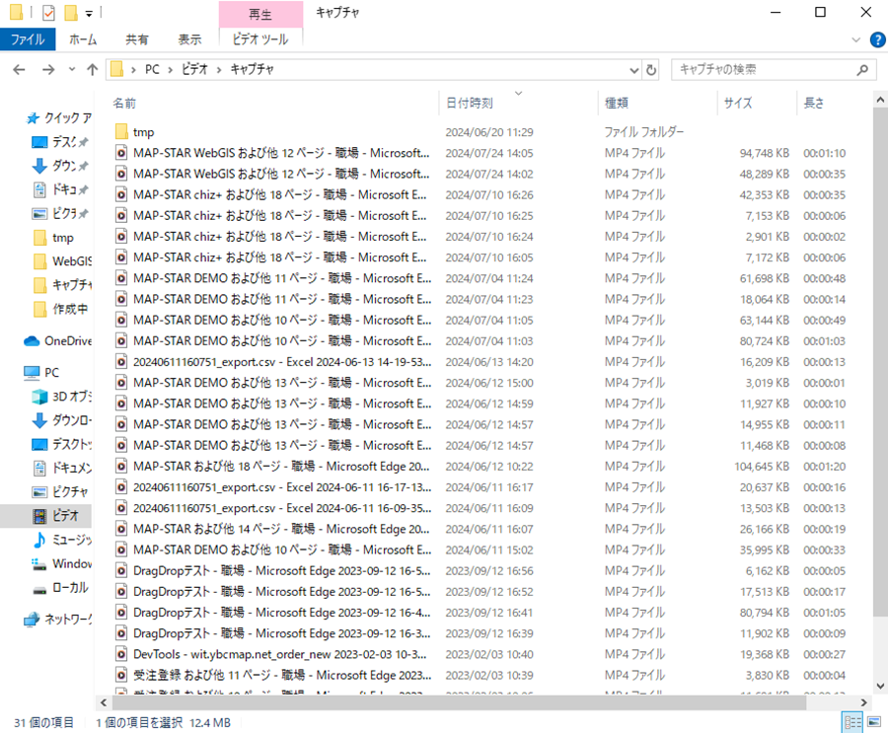
Task: Expand the chevron after ビデオ in breadcrumb
Action: tap(219, 70)
